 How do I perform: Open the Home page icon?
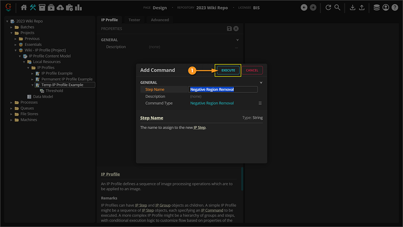pos(24,7)
